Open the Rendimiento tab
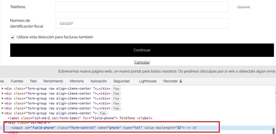 pyautogui.click(x=53, y=81)
